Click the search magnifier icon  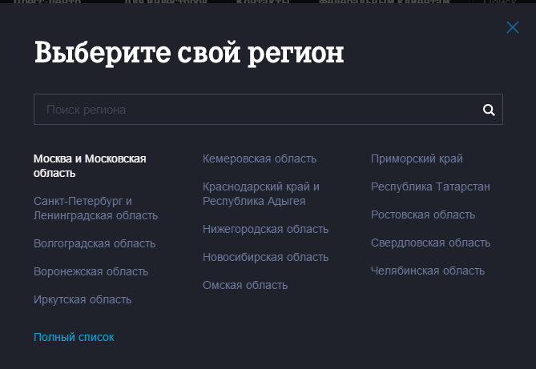coord(489,110)
